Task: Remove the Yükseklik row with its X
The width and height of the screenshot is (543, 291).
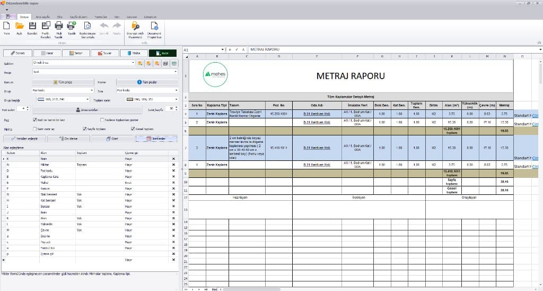Action: tap(173, 224)
